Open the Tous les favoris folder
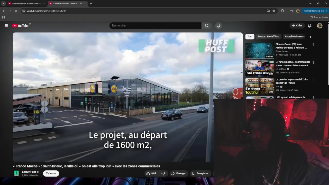The height and width of the screenshot is (185, 329). point(319,17)
